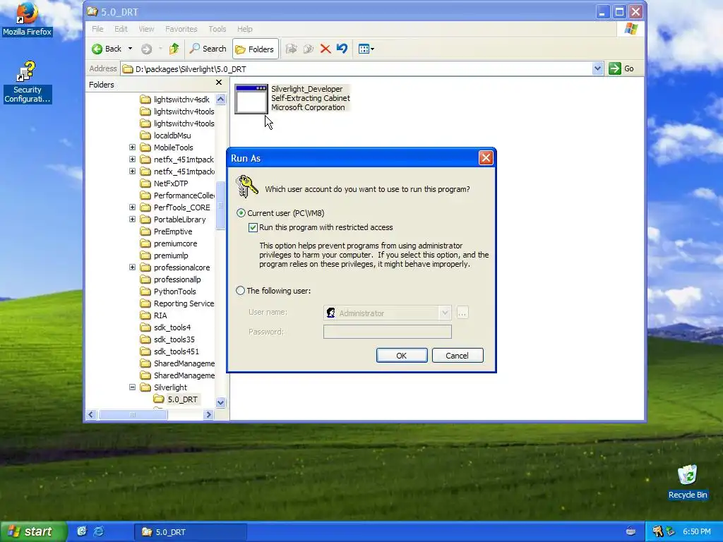Open Back button history dropdown arrow

(x=130, y=49)
